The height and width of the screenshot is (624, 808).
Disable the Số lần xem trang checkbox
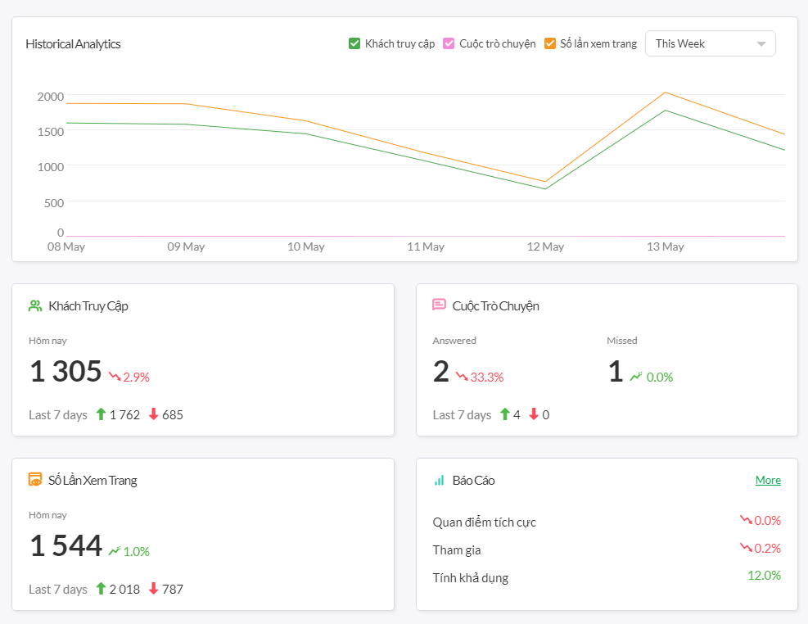(x=550, y=43)
